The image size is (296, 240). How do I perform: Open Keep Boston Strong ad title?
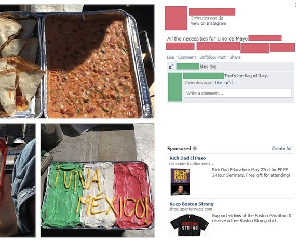tap(192, 204)
